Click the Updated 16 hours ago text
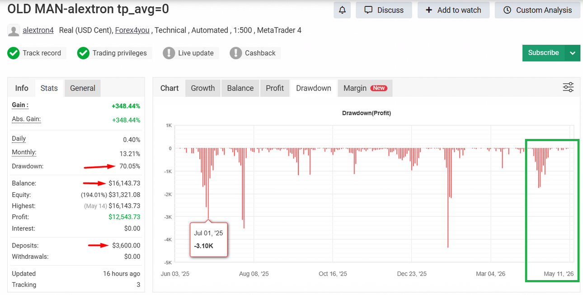 (122, 274)
